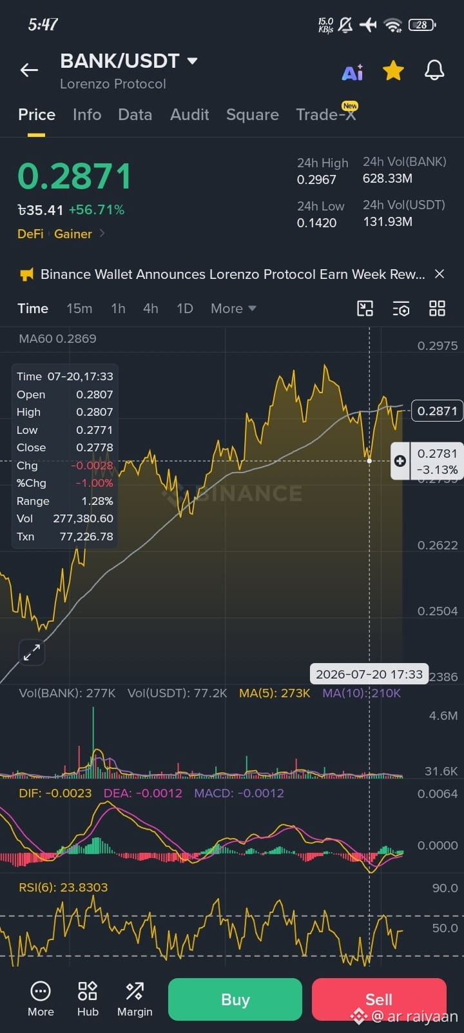Tap the green Buy button
The image size is (464, 1033).
pos(235,999)
